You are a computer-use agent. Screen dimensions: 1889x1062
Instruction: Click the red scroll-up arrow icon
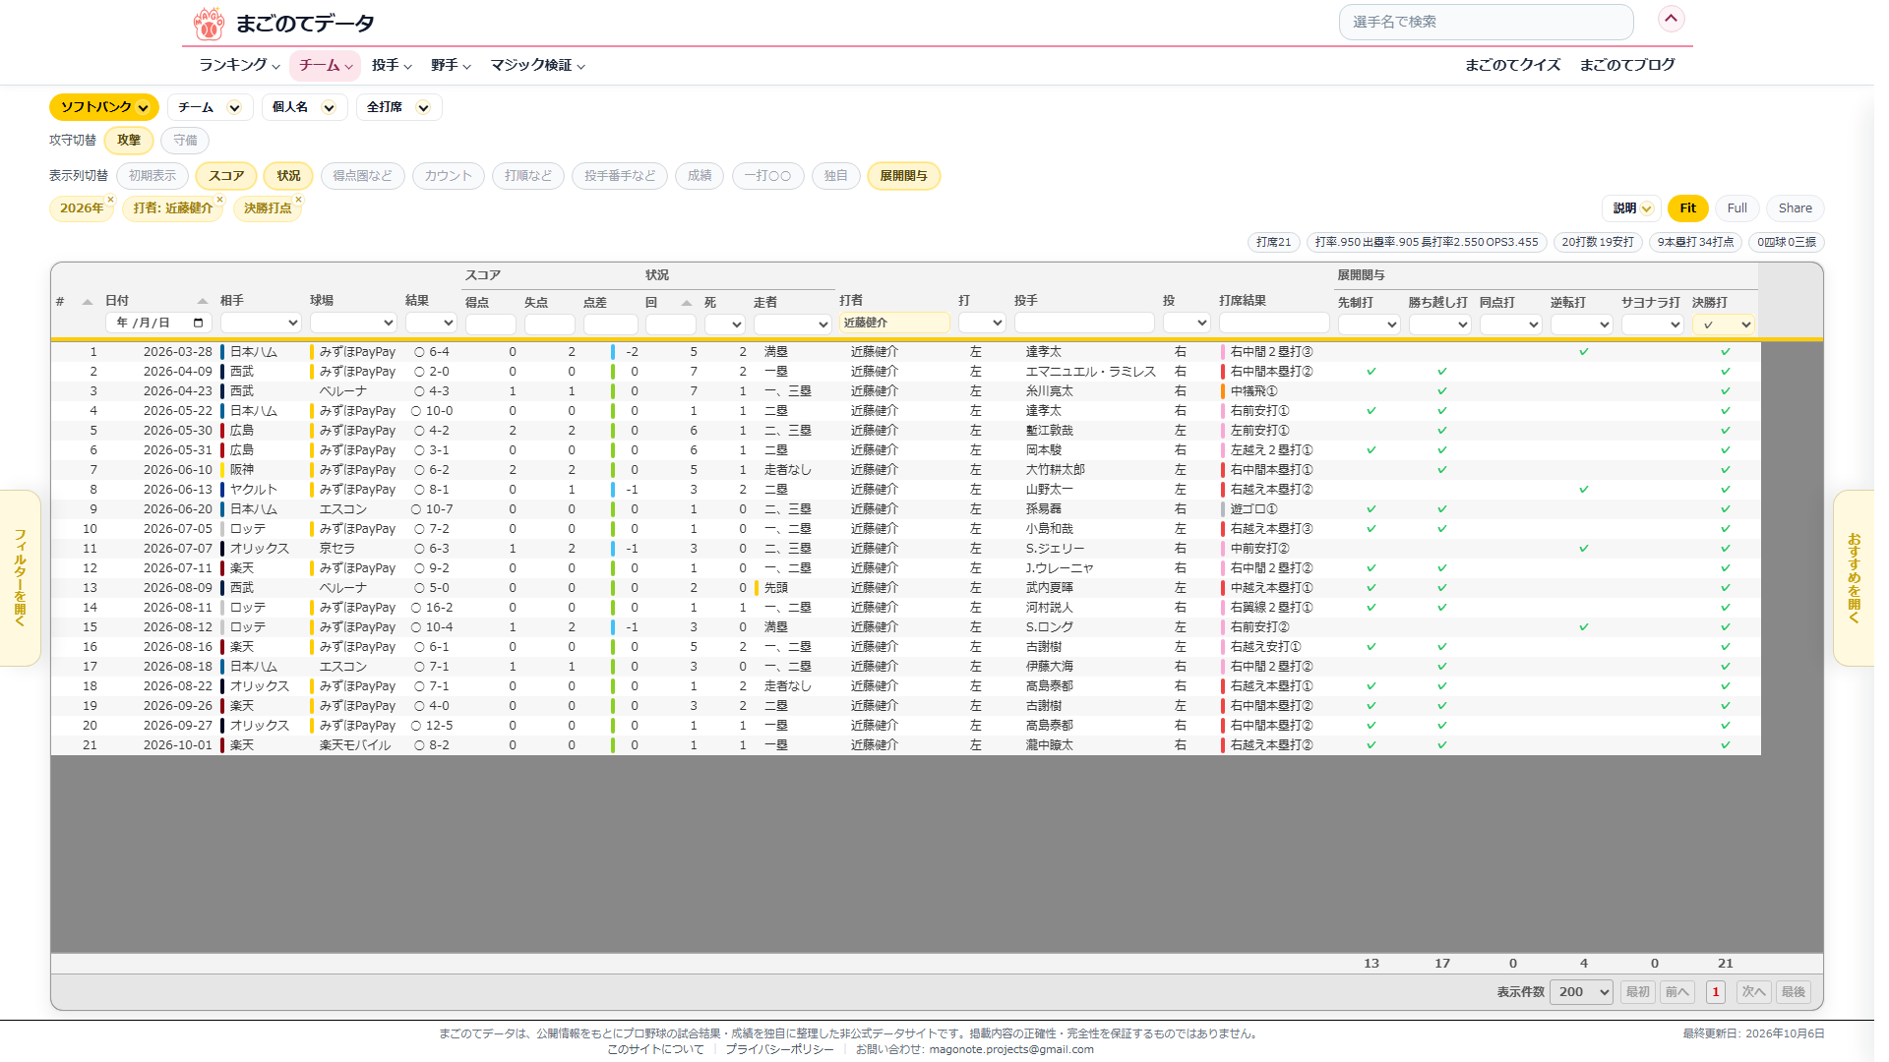click(x=1671, y=19)
